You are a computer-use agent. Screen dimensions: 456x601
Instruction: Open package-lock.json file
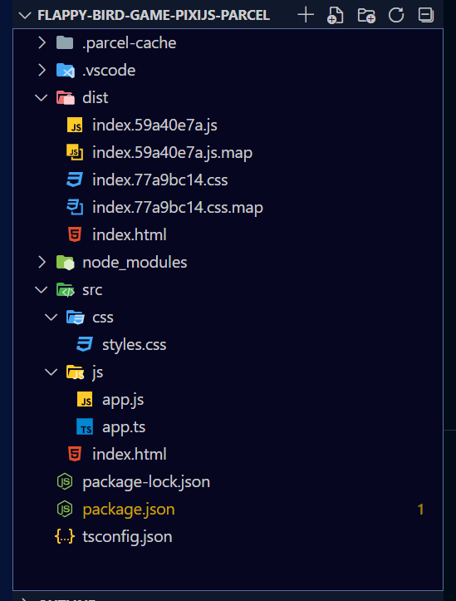coord(146,482)
